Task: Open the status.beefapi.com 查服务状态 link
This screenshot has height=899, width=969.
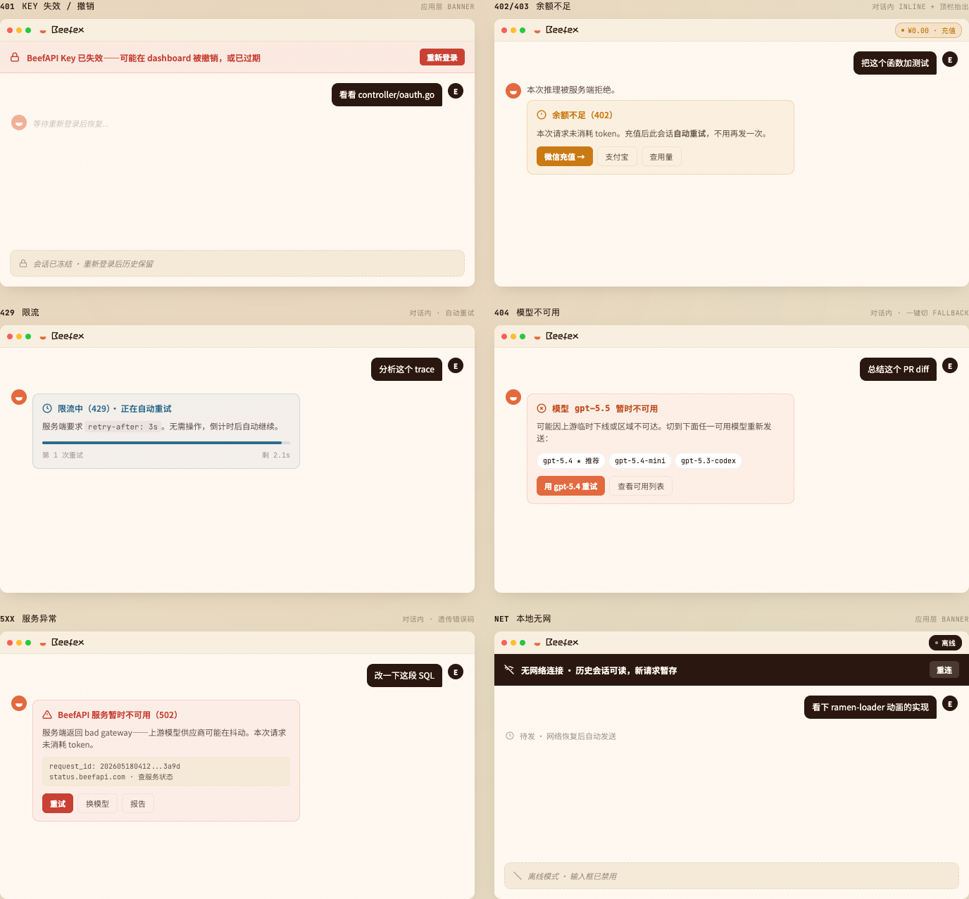Action: pos(111,777)
